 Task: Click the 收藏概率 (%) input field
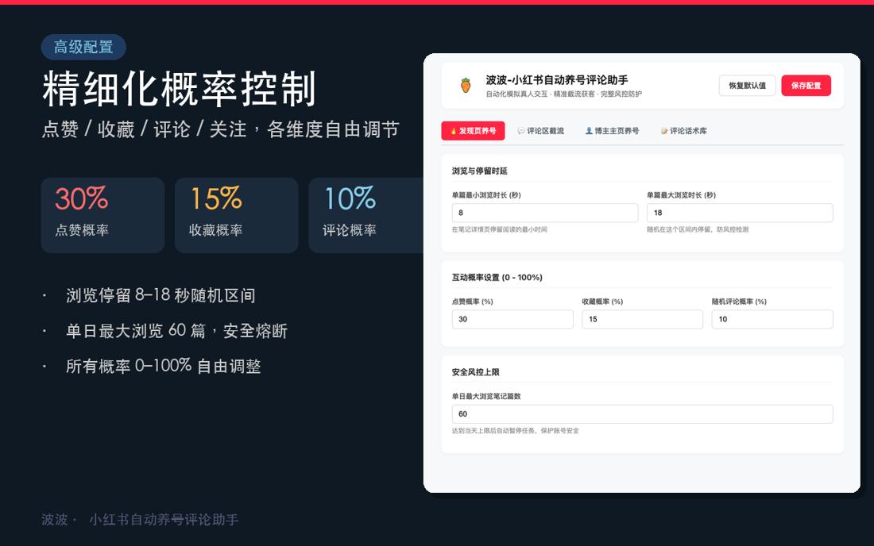tap(642, 319)
